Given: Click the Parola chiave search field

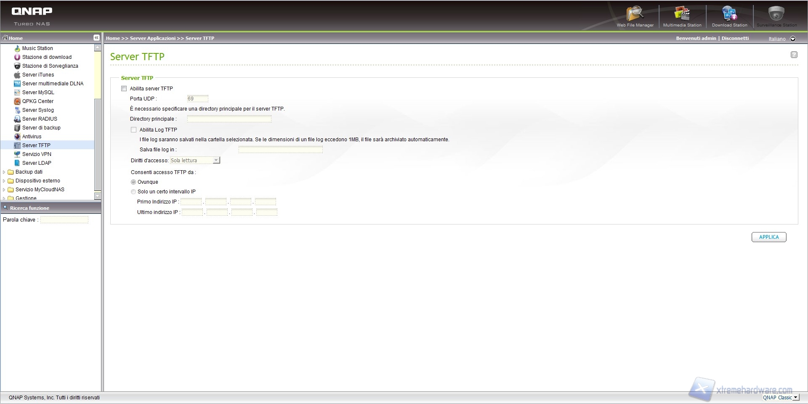Looking at the screenshot, I should (x=64, y=220).
